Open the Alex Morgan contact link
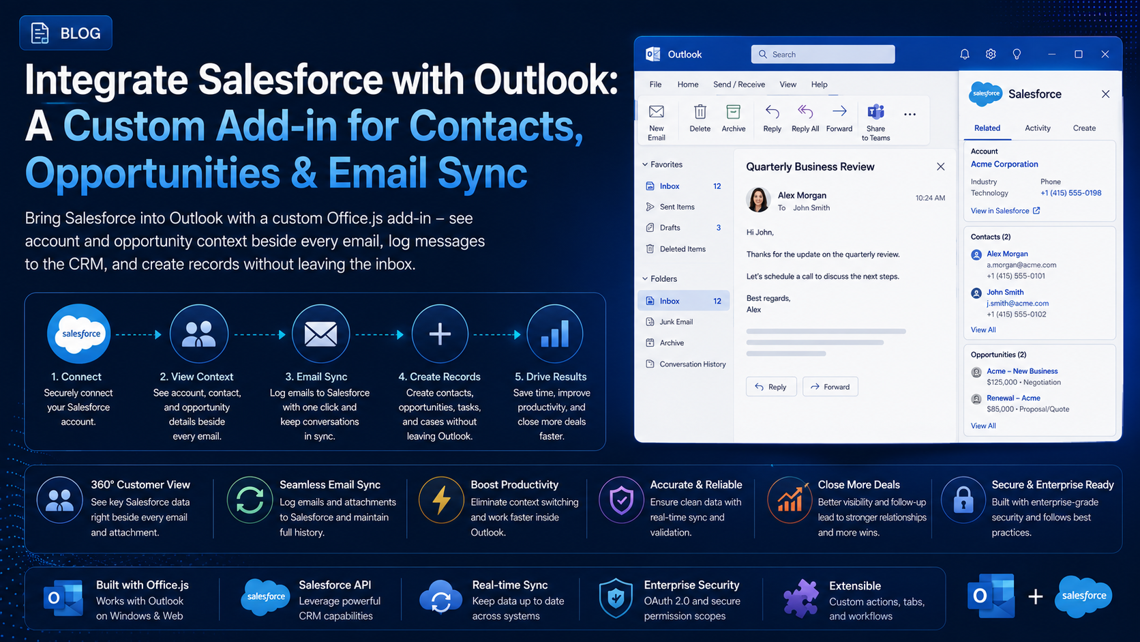The image size is (1140, 642). click(x=1007, y=254)
